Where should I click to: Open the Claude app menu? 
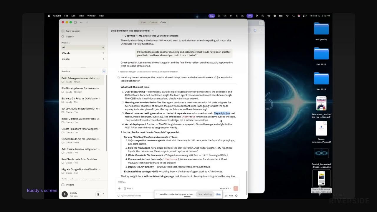coord(57,16)
